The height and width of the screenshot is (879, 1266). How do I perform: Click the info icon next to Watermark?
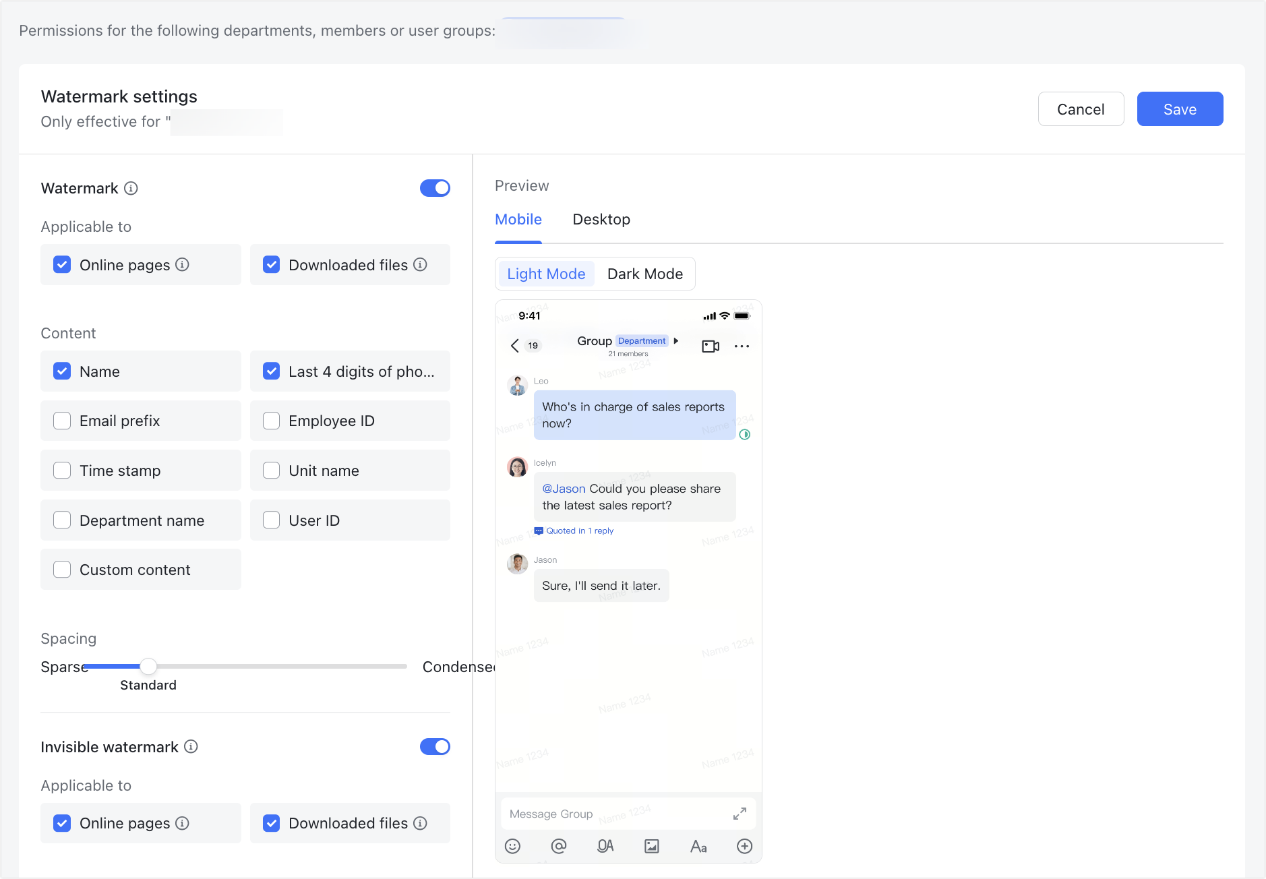tap(131, 189)
